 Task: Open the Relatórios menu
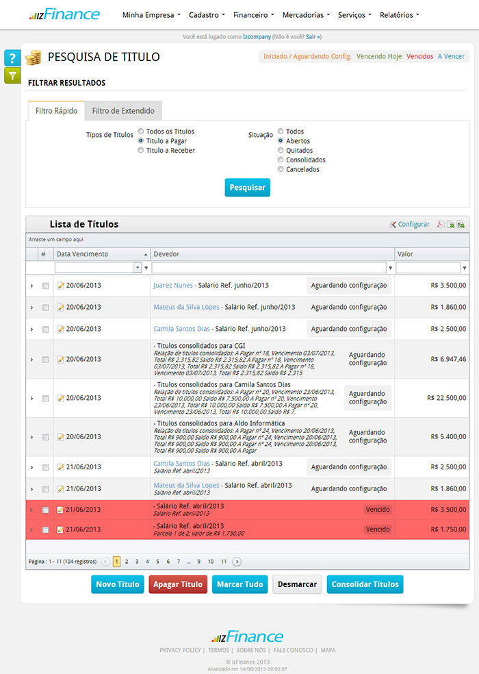(x=399, y=14)
